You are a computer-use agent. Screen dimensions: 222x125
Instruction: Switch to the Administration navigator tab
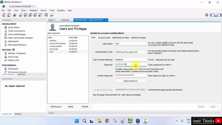pyautogui.click(x=8, y=74)
